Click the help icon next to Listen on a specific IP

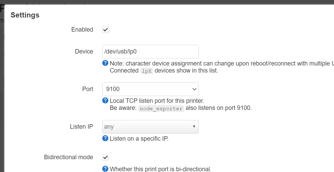tap(105, 138)
